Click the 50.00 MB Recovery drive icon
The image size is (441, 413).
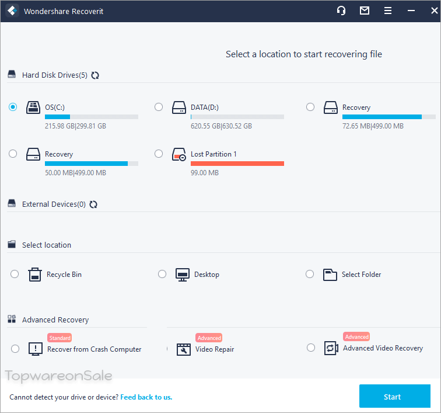click(x=33, y=154)
